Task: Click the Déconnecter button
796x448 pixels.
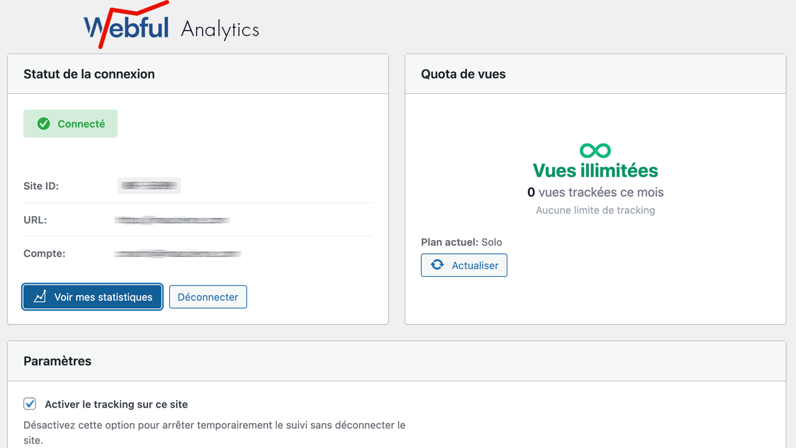Action: click(208, 297)
